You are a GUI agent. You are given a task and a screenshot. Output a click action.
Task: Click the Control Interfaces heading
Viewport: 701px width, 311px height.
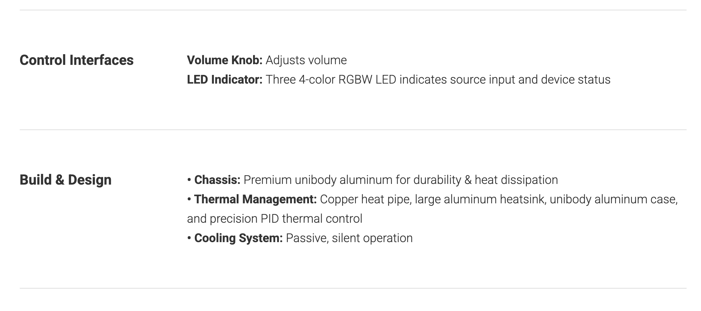click(76, 60)
